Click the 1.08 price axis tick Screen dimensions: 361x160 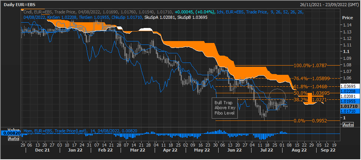pos(347,65)
